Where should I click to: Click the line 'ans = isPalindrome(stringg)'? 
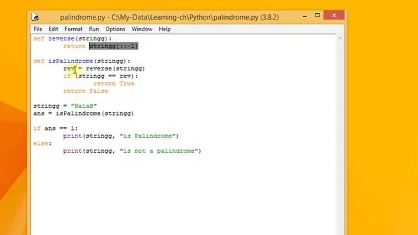pyautogui.click(x=84, y=114)
